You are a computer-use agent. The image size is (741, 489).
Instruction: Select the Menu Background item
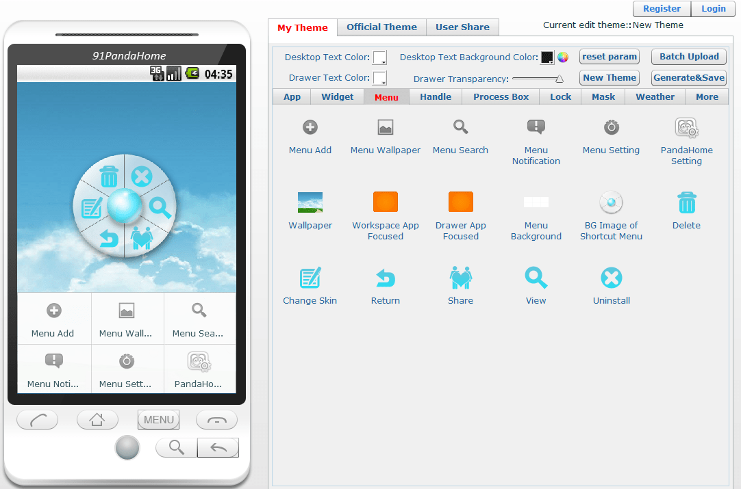pyautogui.click(x=536, y=202)
